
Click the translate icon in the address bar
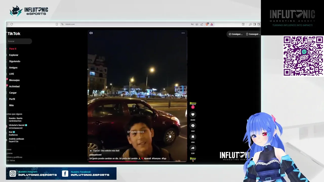pyautogui.click(x=192, y=24)
